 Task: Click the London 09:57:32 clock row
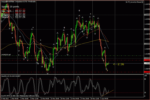(x=13, y=13)
